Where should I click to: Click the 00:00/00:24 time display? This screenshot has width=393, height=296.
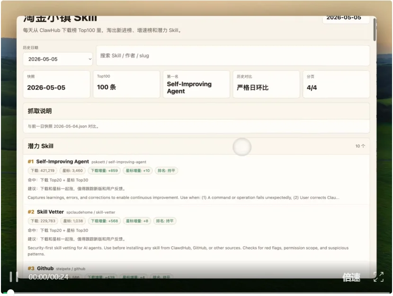click(x=48, y=277)
